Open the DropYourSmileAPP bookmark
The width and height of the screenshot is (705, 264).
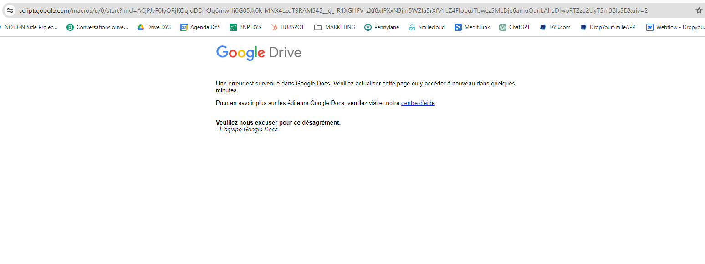point(608,27)
